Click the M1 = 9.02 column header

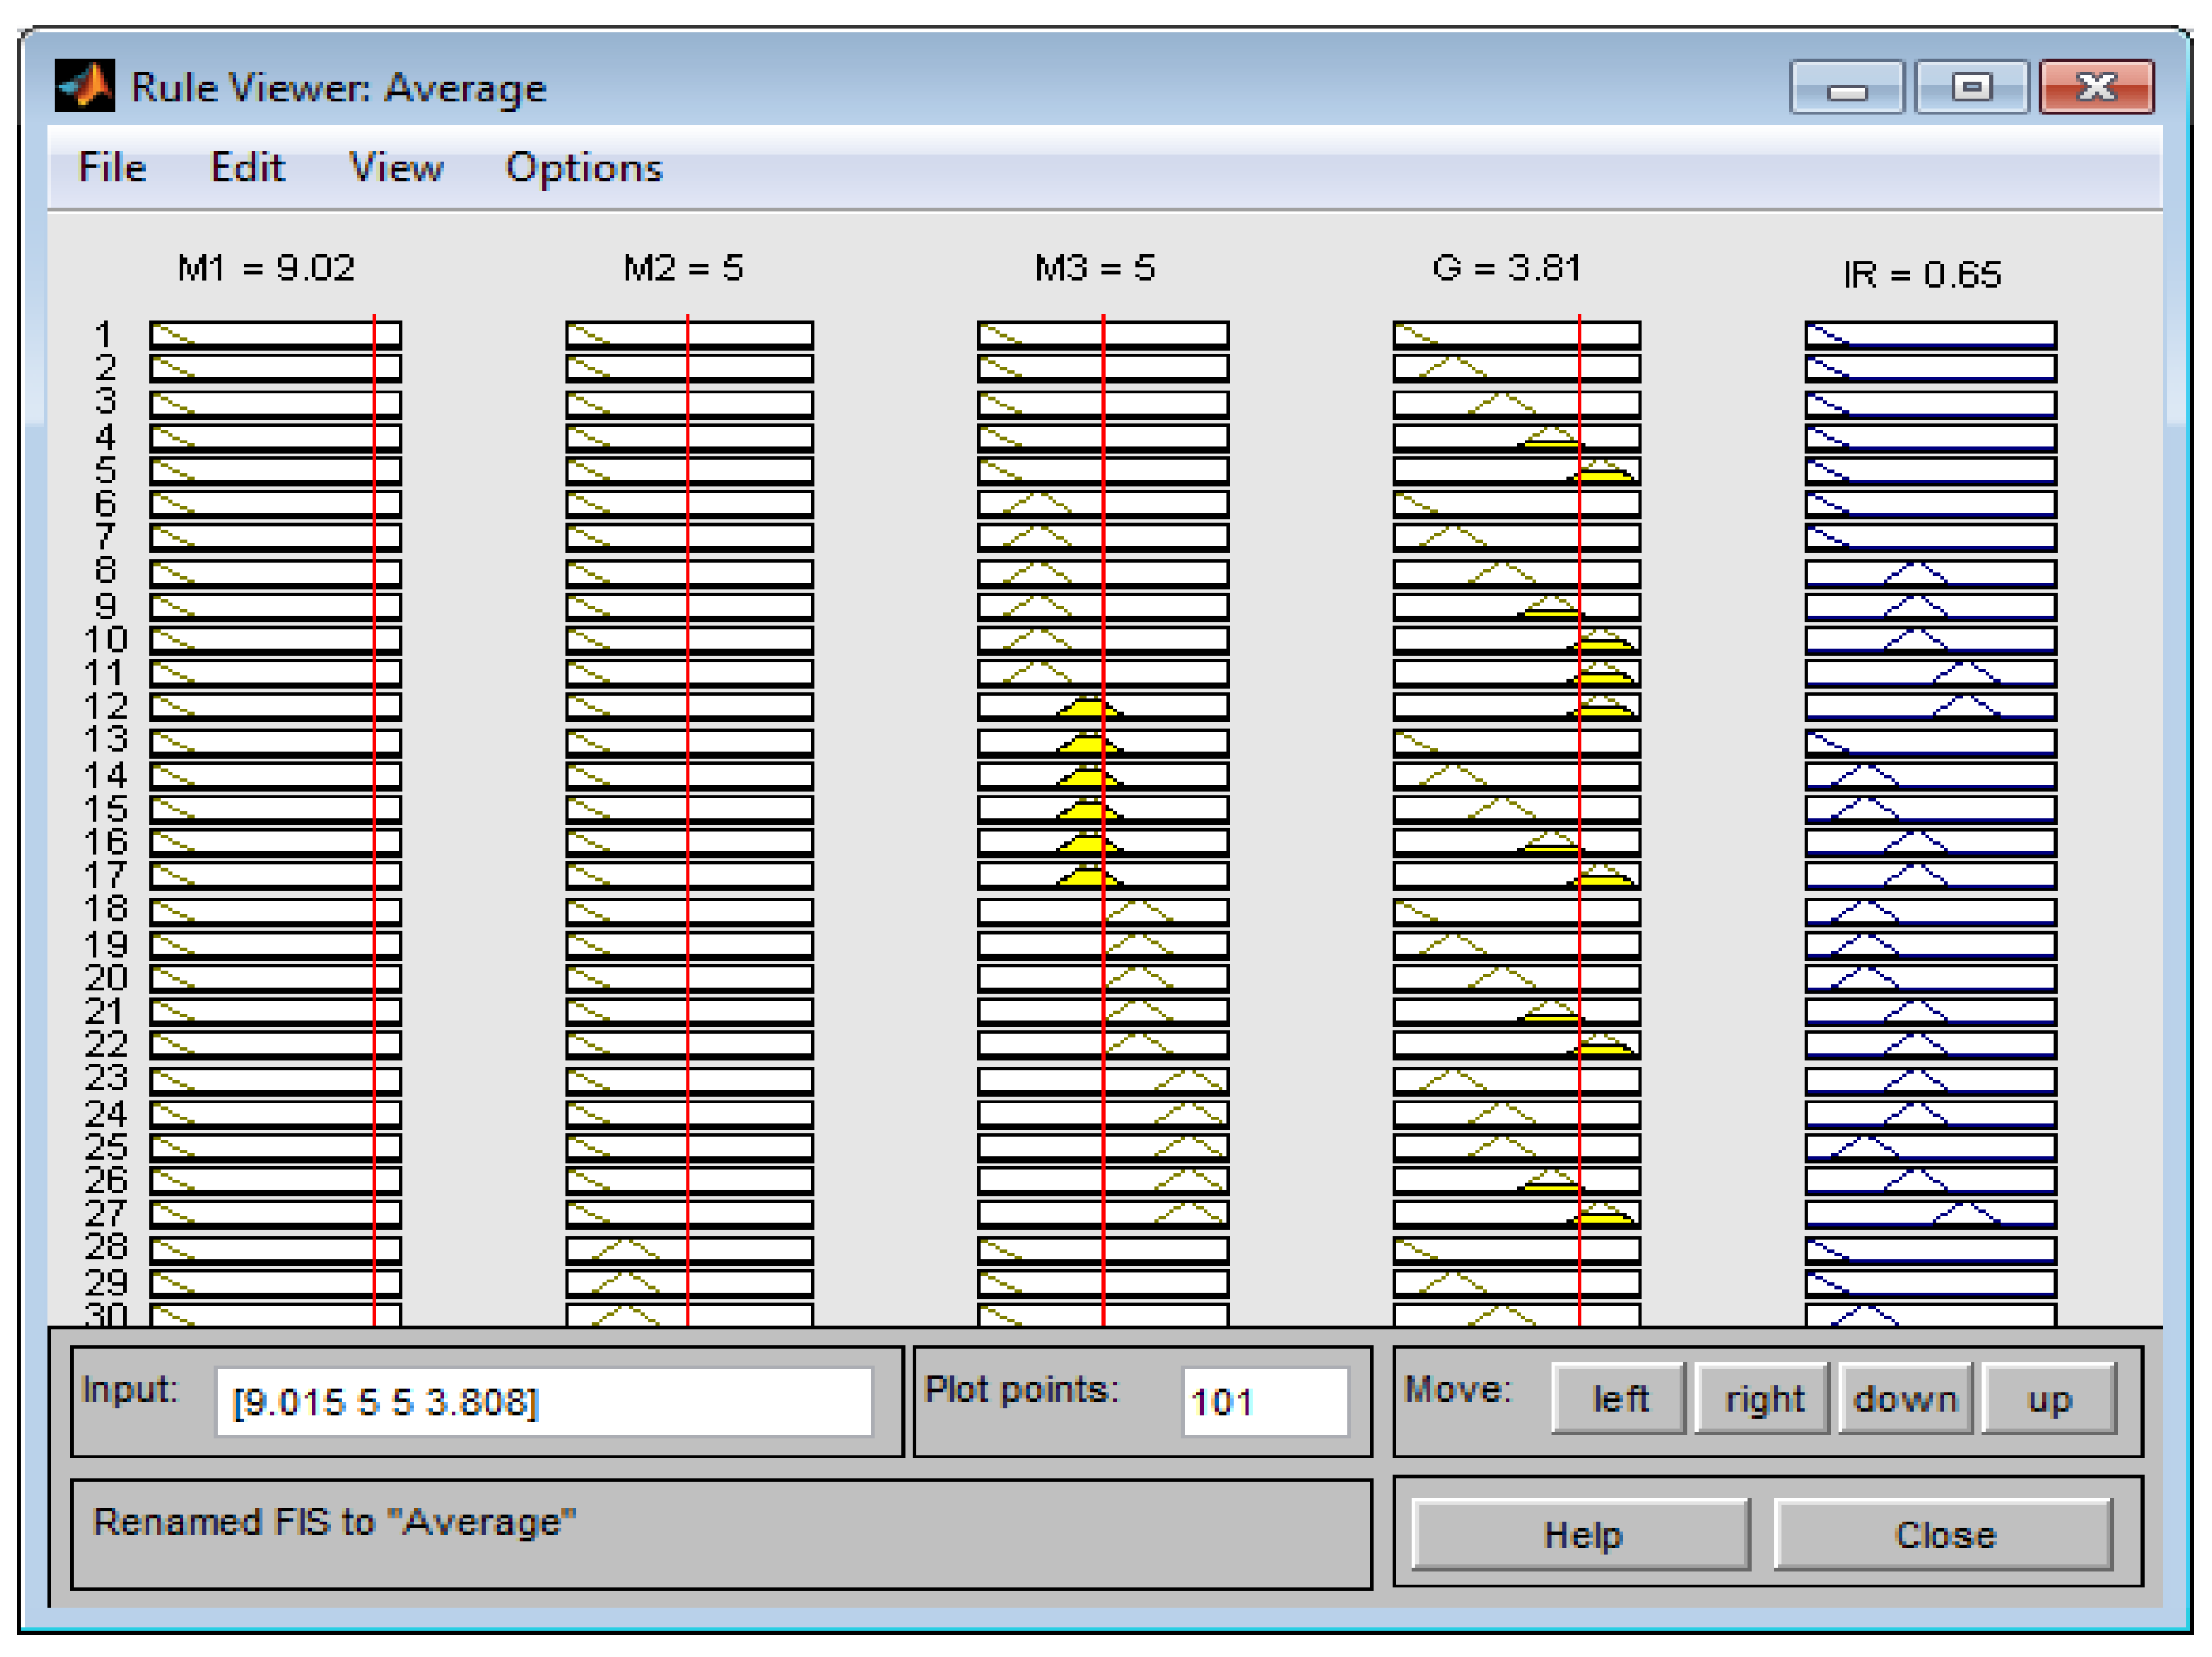pos(266,268)
